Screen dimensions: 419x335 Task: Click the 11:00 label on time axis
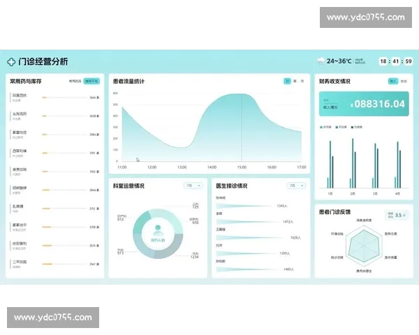[x=122, y=167]
